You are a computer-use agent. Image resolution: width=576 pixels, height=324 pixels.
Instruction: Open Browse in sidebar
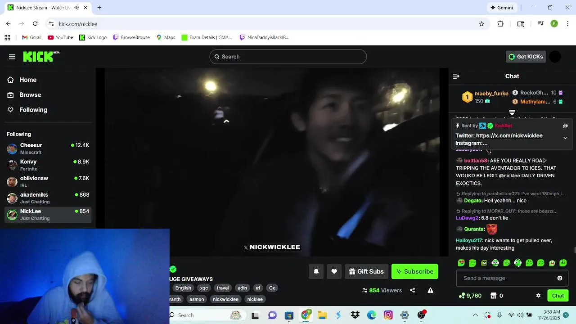point(30,95)
